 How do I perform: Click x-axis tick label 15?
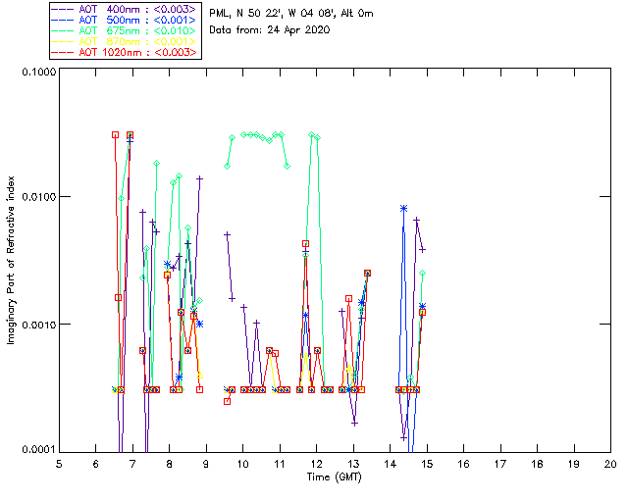[x=427, y=464]
